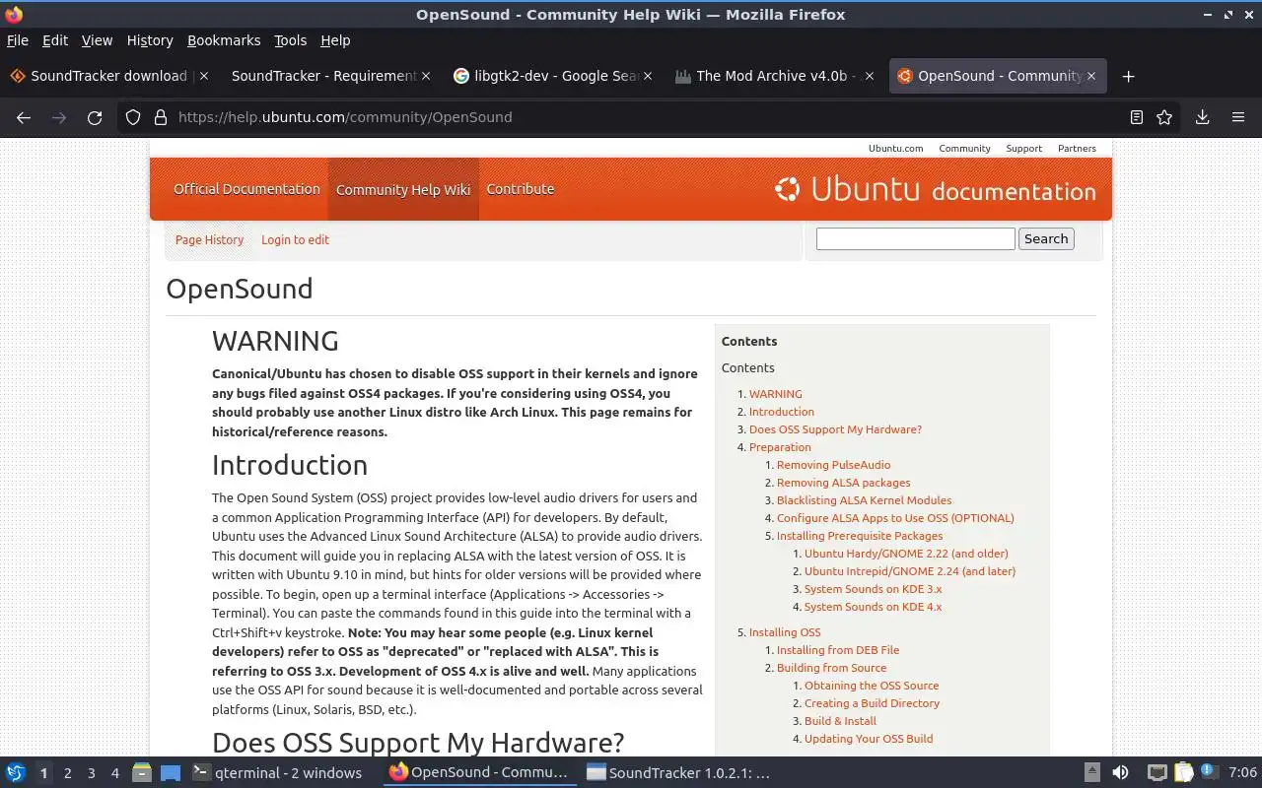Switch to workspace 2 in taskbar

(67, 773)
